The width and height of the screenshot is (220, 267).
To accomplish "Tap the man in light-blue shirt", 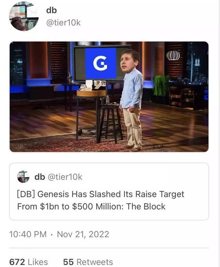I will (x=131, y=100).
